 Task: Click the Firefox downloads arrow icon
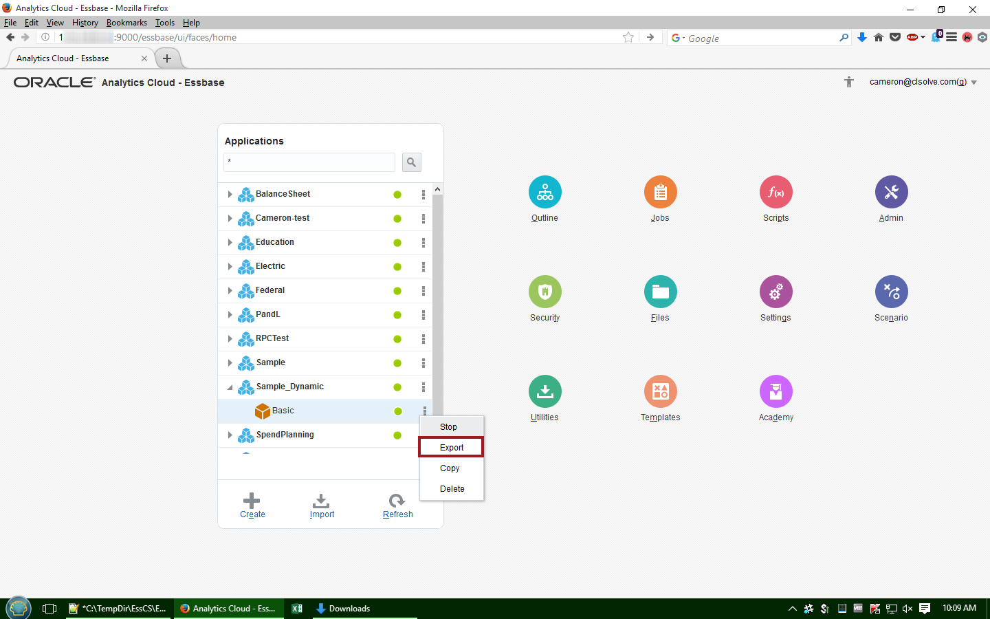pos(862,37)
